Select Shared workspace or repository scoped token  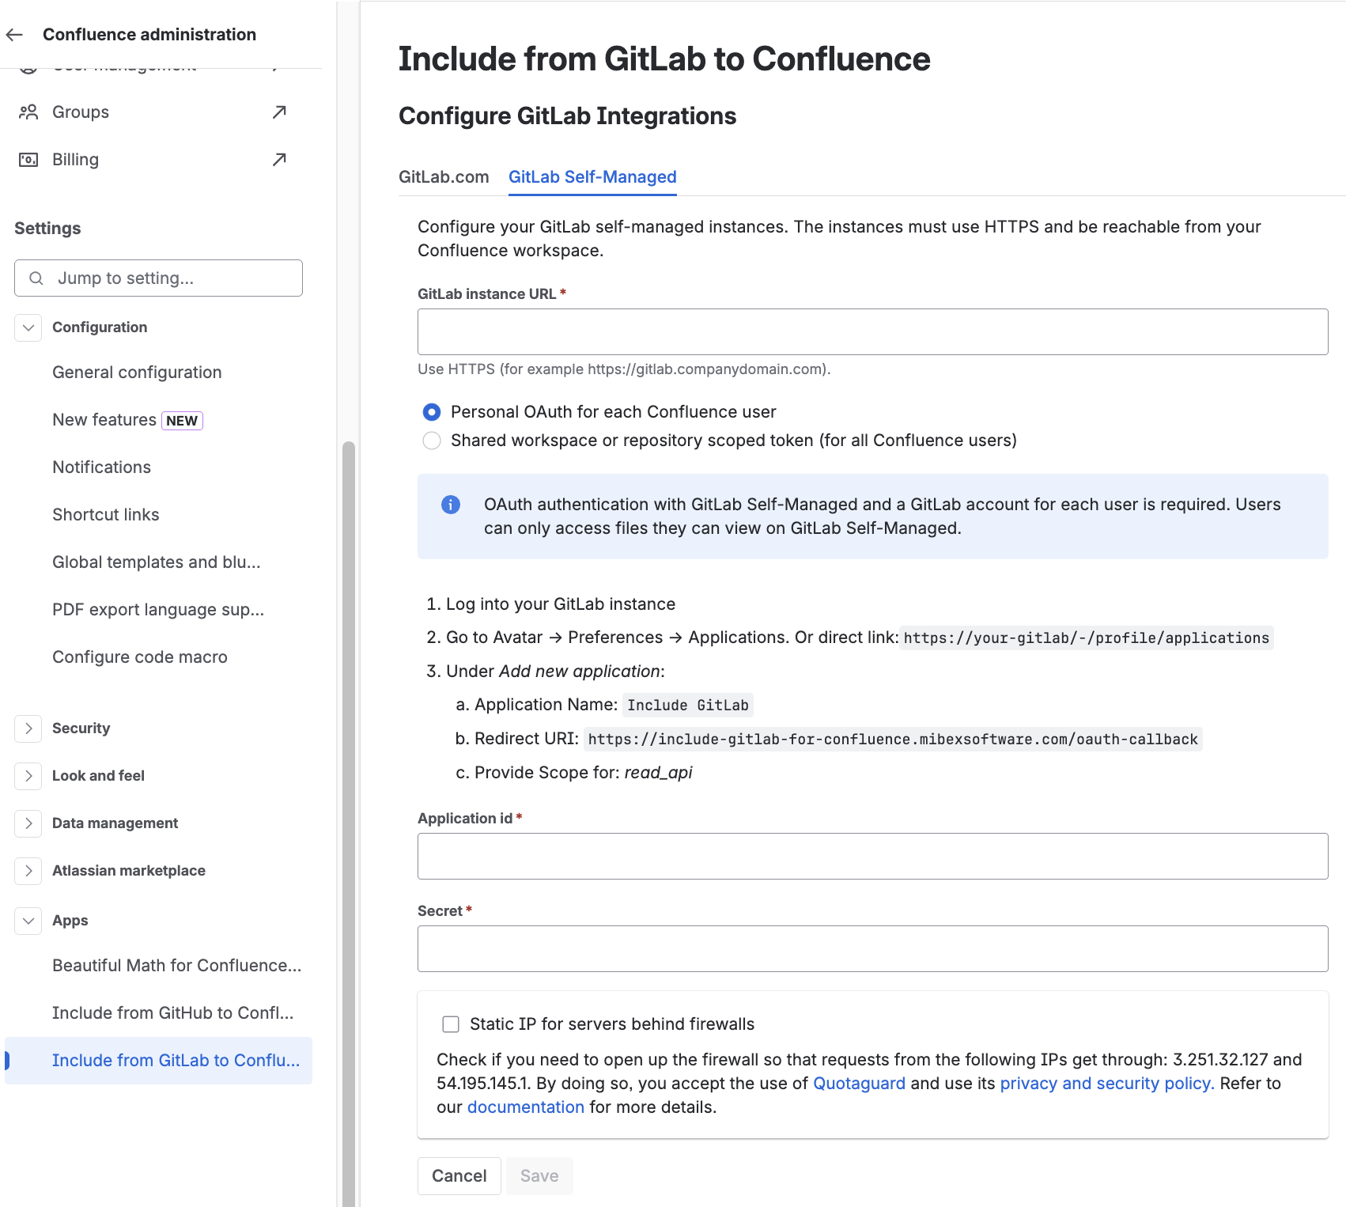431,440
